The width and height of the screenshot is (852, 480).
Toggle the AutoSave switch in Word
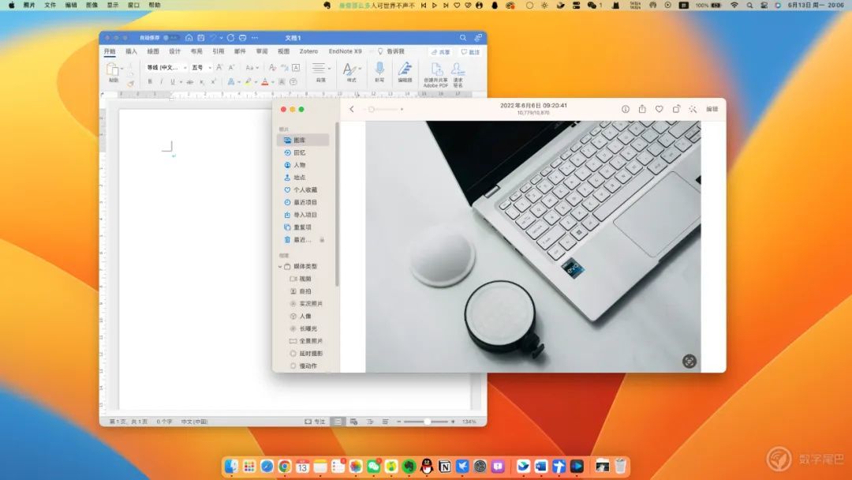click(170, 38)
